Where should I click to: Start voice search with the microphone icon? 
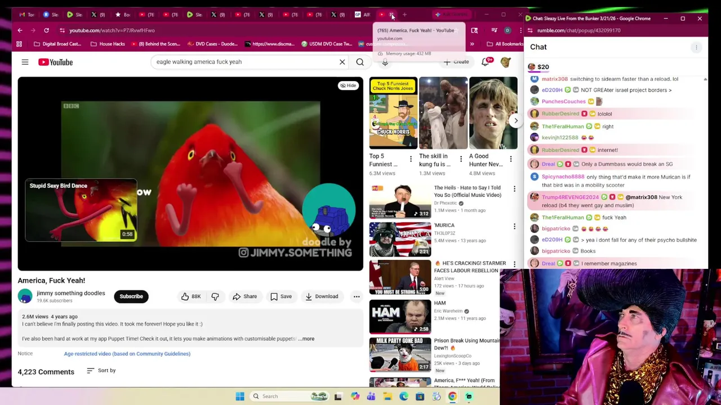point(385,62)
